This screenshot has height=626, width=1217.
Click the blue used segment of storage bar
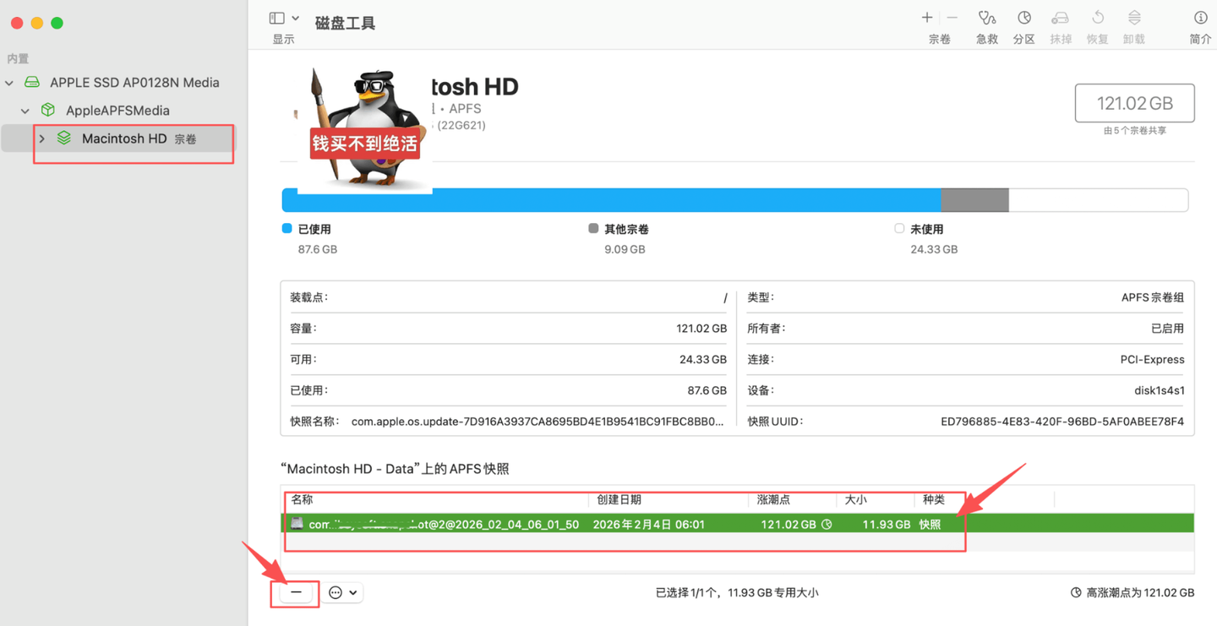(611, 200)
